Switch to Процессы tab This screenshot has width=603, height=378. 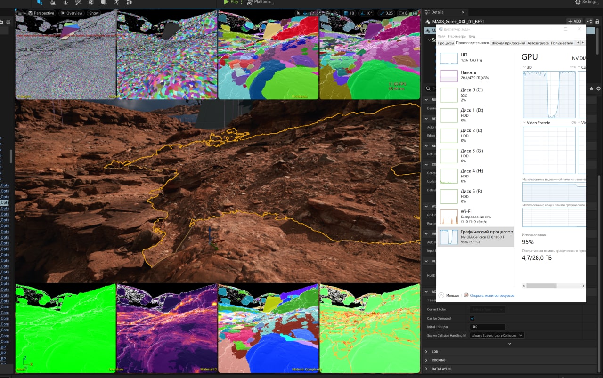click(446, 43)
